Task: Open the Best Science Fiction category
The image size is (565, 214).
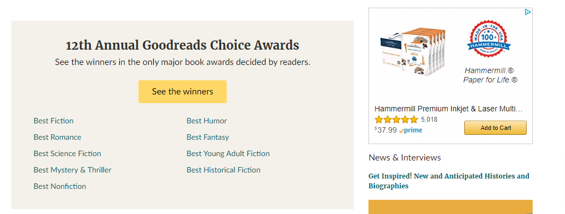Action: pos(67,154)
